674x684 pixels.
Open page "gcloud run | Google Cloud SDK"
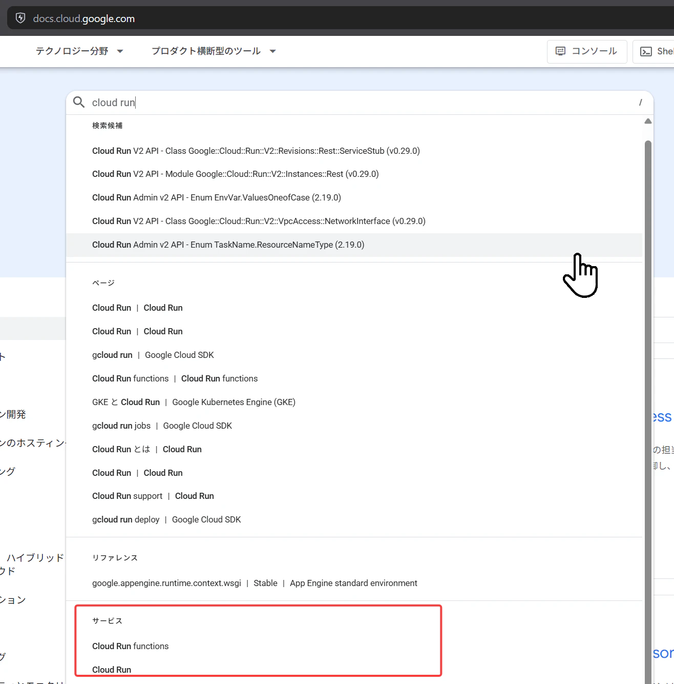(354, 355)
